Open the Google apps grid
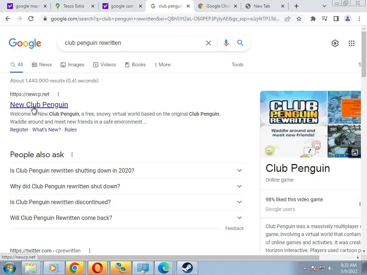The image size is (367, 275). coord(352,43)
